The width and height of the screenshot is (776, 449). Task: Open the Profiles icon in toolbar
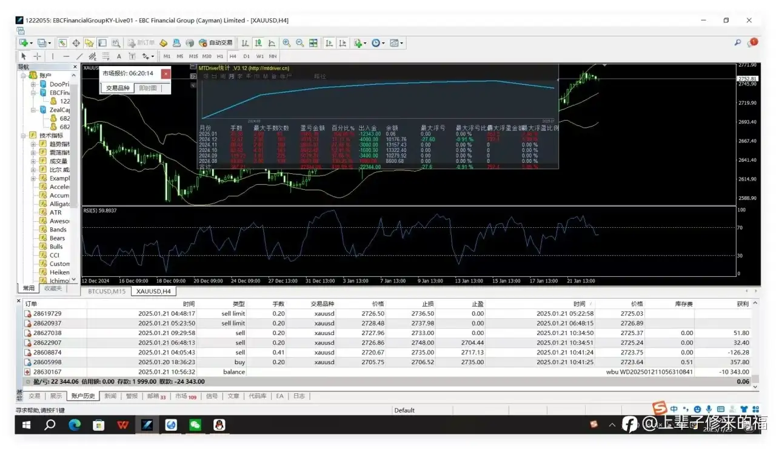click(x=43, y=43)
